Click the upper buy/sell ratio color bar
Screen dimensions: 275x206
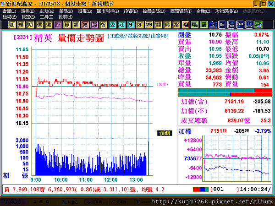[225, 90]
